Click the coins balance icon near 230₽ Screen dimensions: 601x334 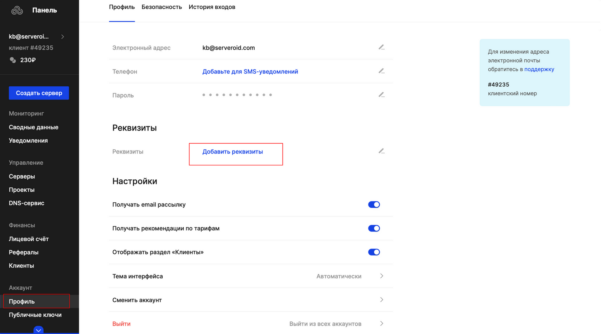pos(13,60)
